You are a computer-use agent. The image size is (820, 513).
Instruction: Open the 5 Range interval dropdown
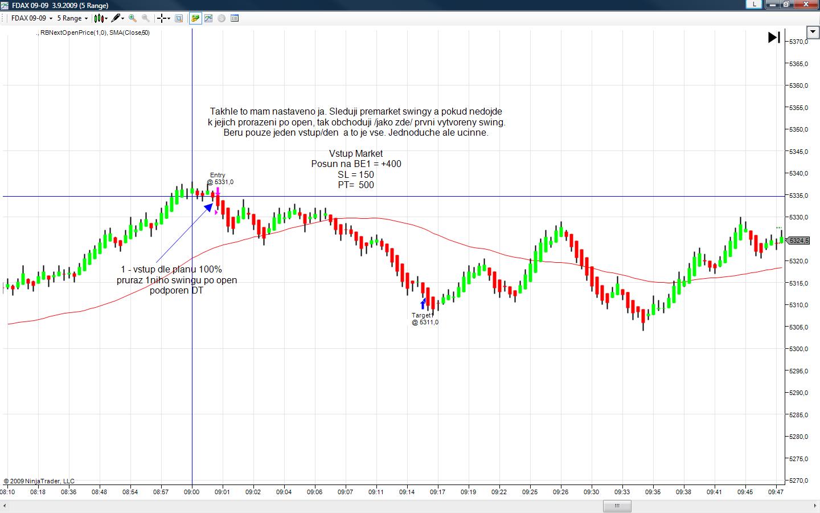(72, 18)
